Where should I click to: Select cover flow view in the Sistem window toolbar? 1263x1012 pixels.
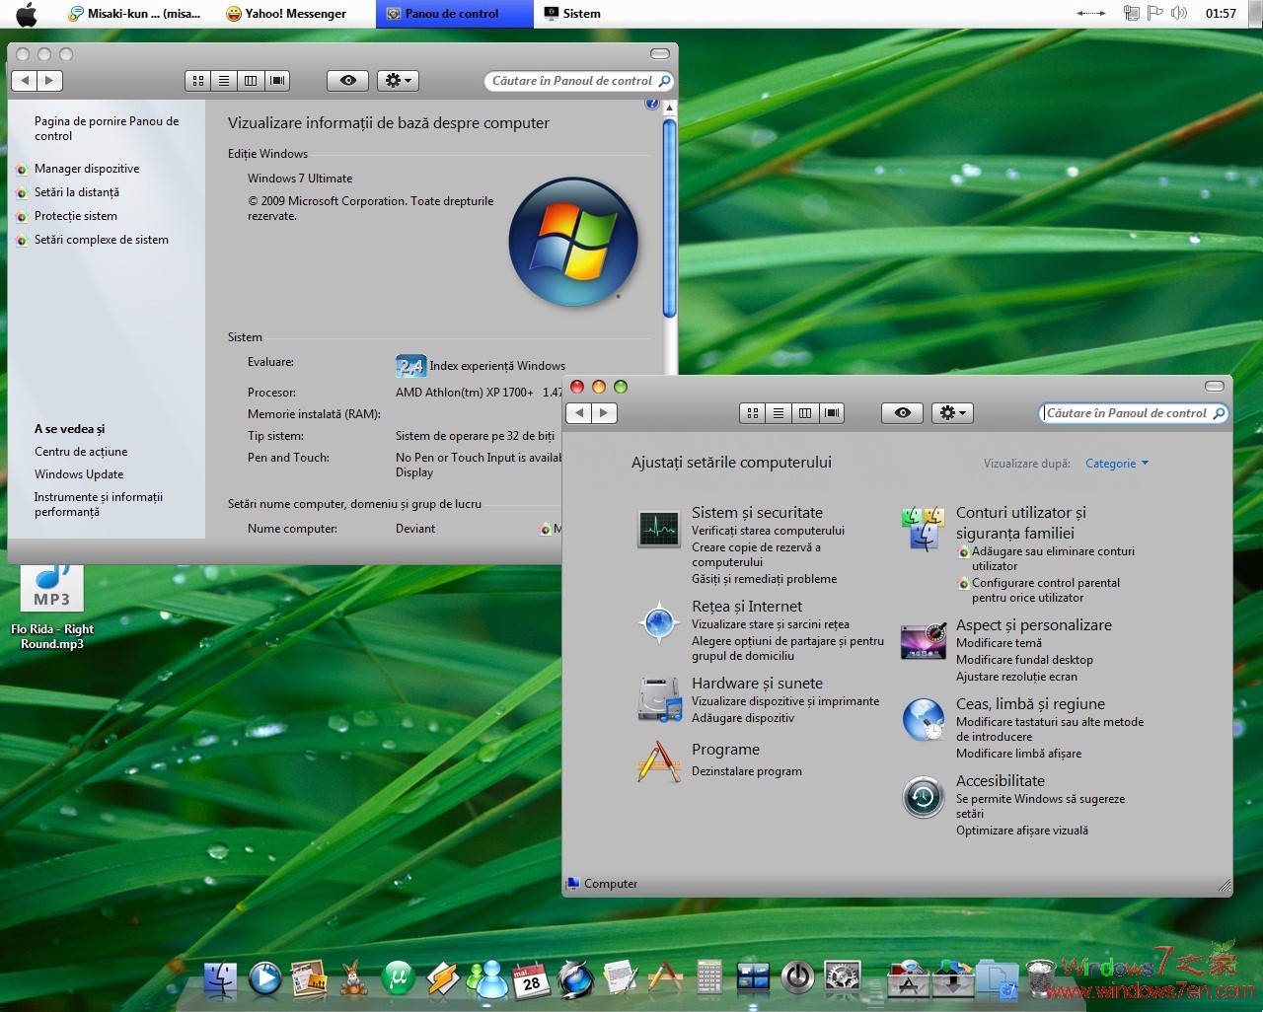pyautogui.click(x=277, y=81)
